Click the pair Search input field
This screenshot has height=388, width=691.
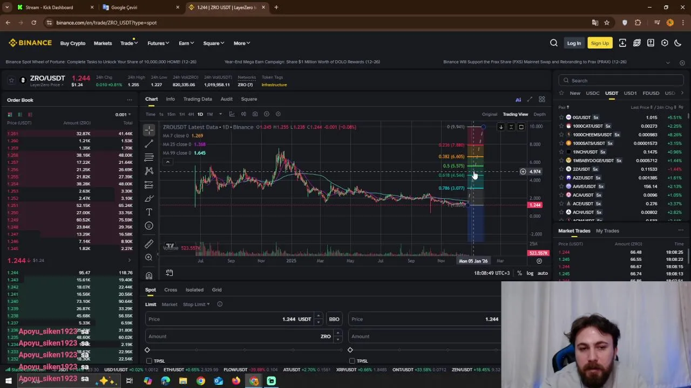[621, 80]
